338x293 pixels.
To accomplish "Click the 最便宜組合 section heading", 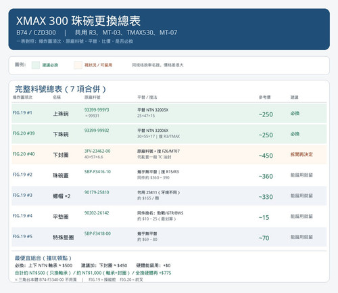I will [43, 258].
